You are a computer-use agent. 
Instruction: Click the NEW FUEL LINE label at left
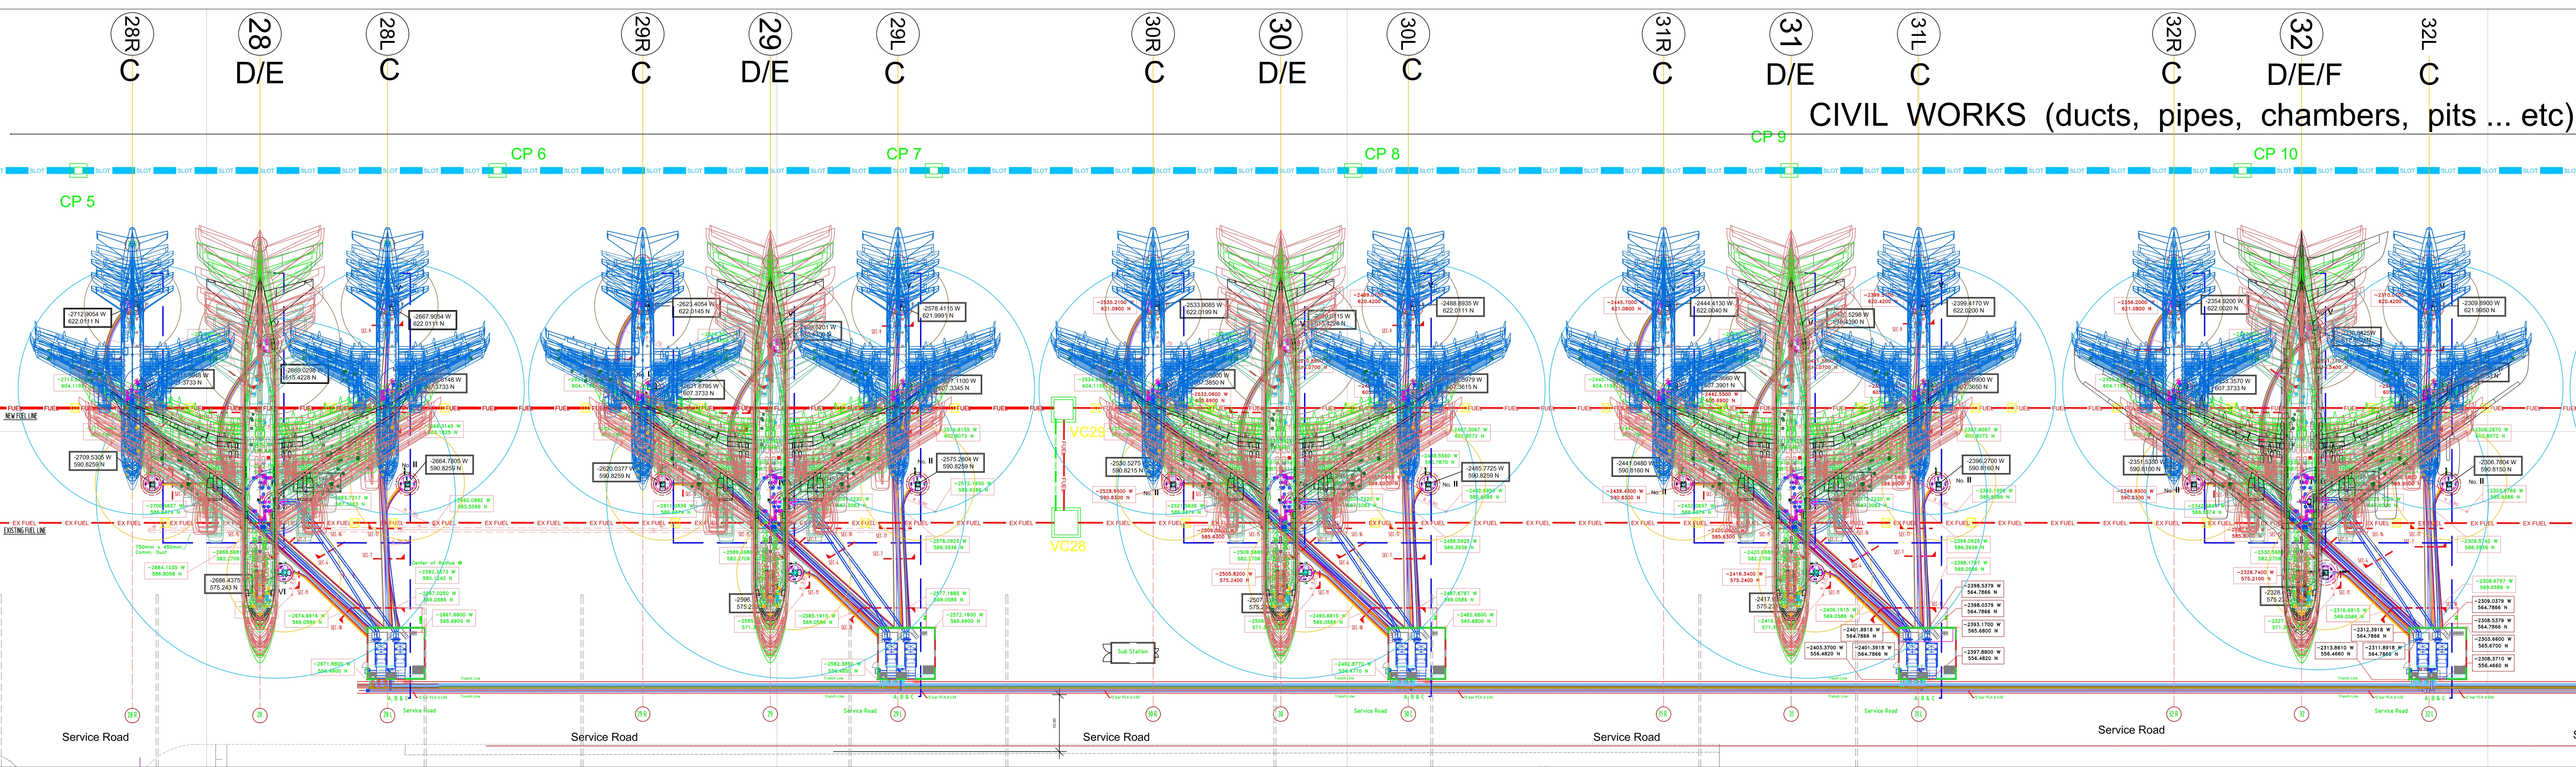tap(20, 416)
